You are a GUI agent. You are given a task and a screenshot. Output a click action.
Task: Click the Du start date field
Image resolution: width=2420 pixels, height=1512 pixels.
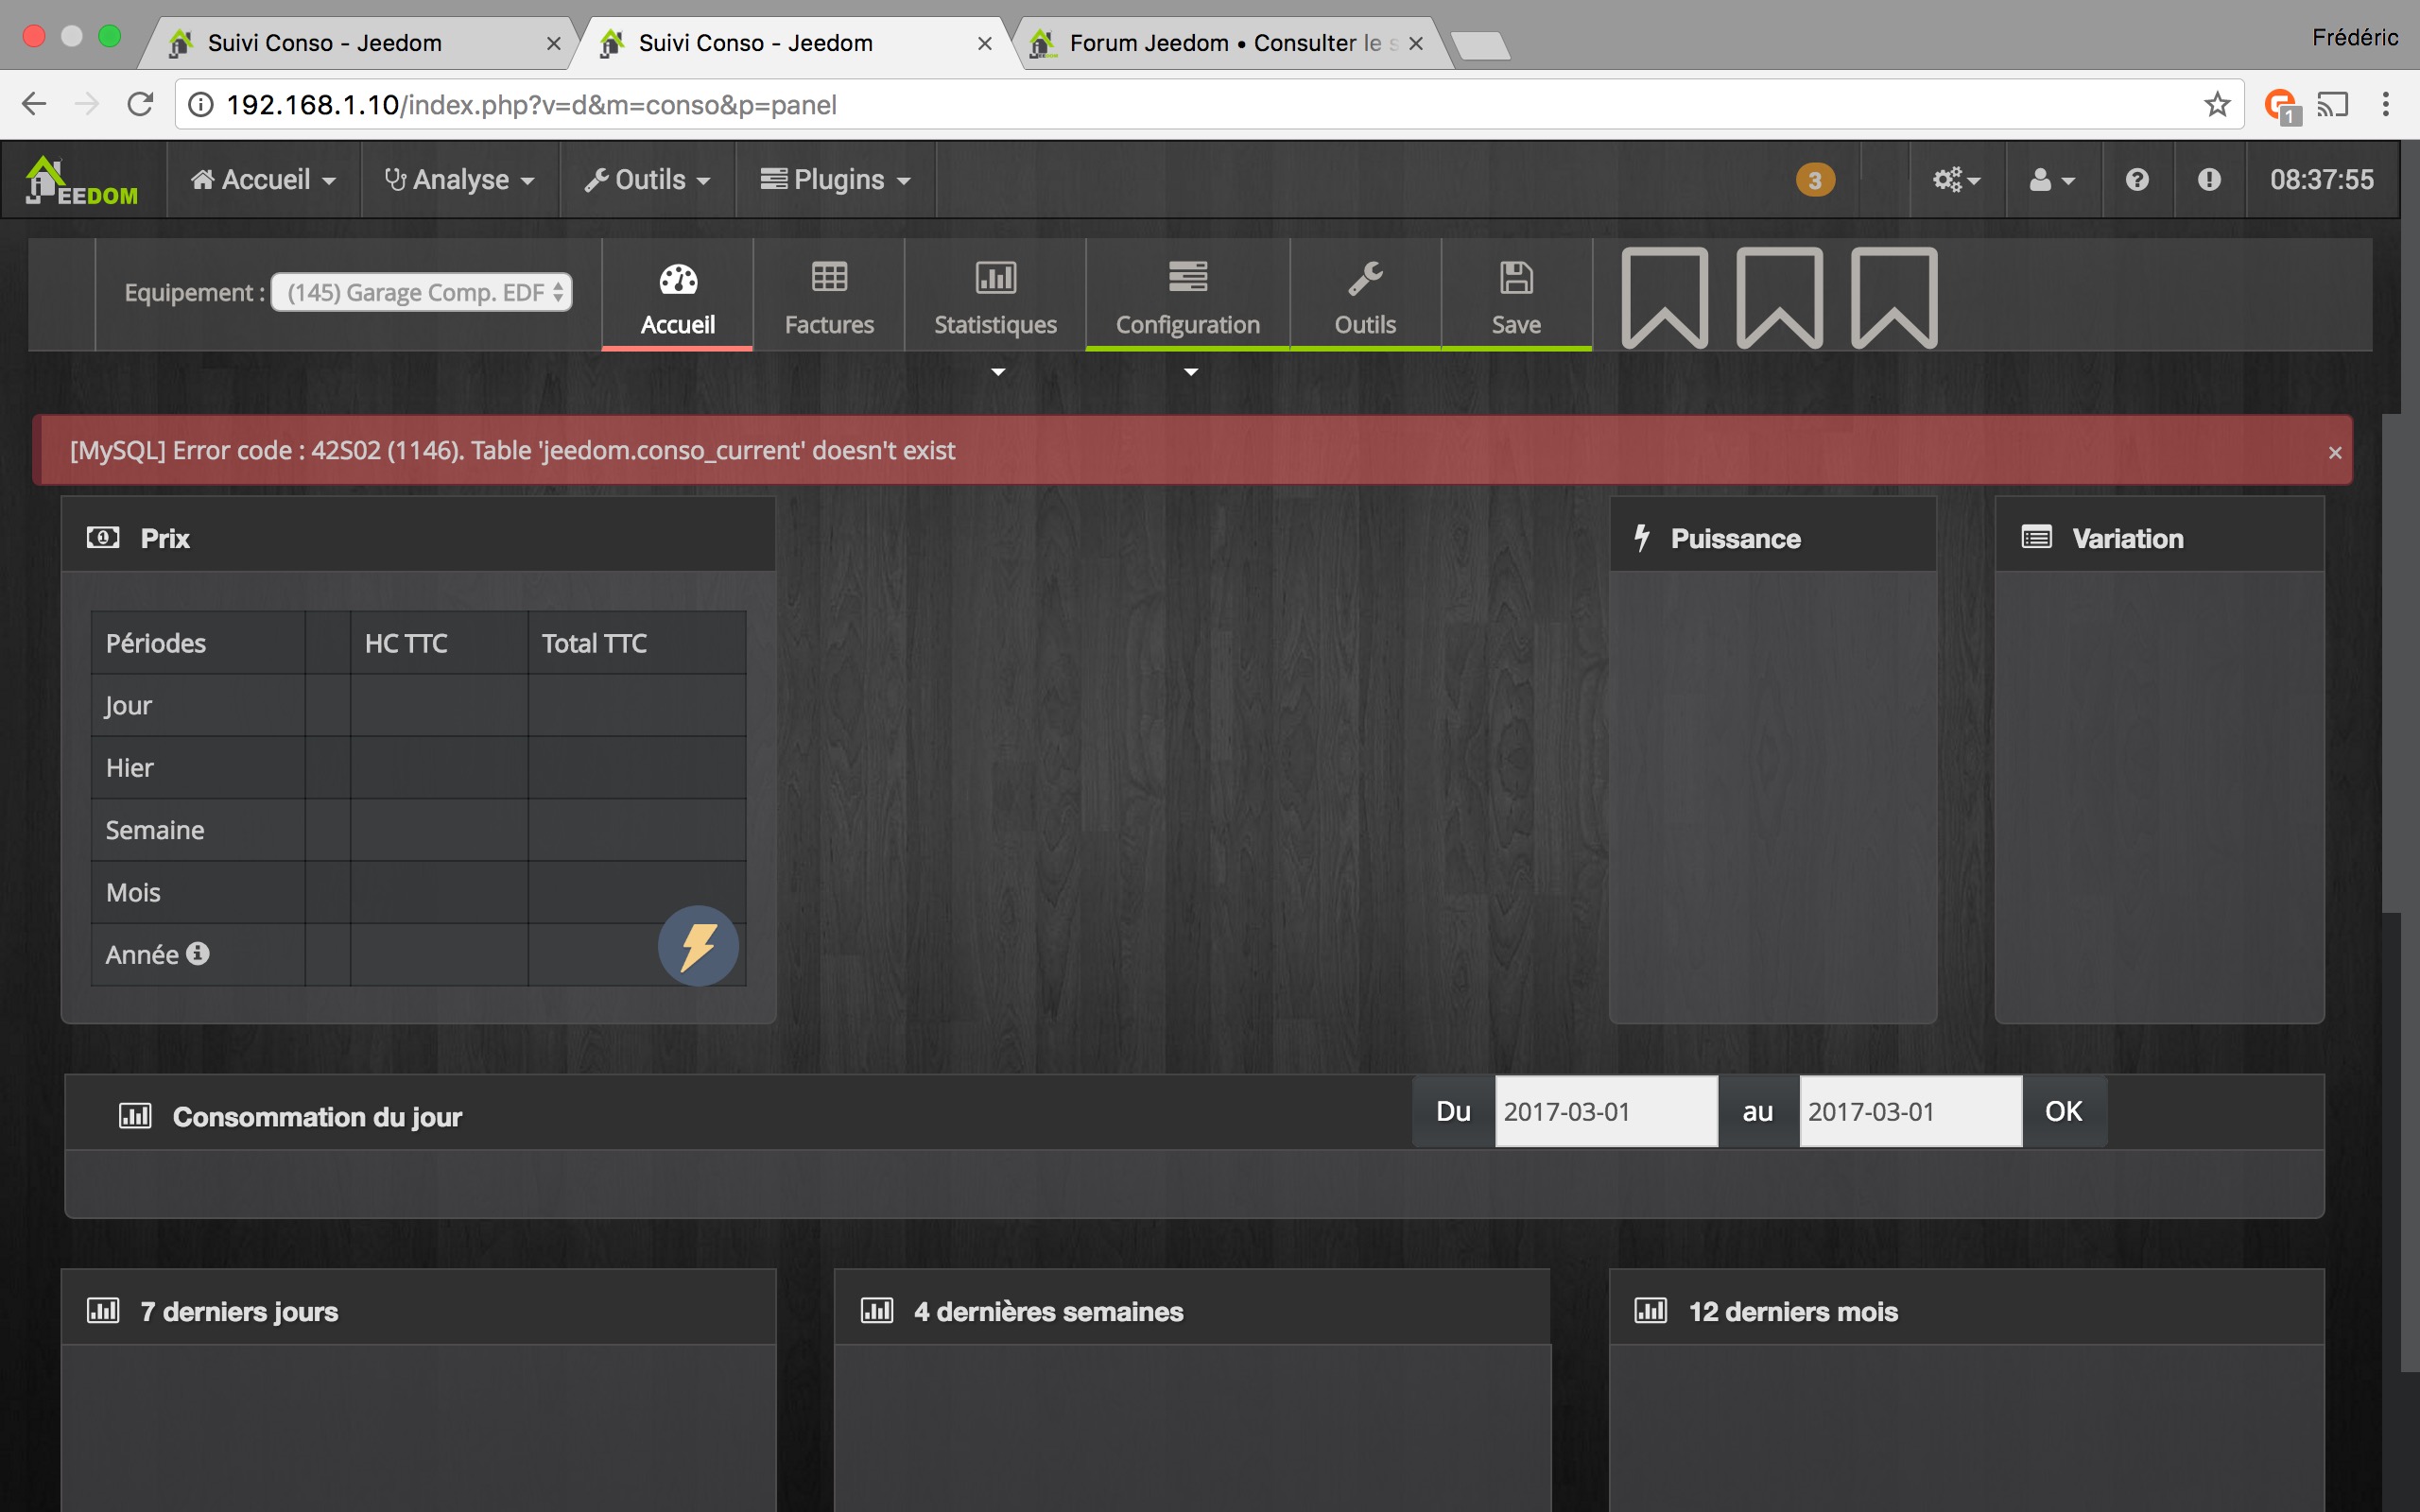coord(1606,1112)
